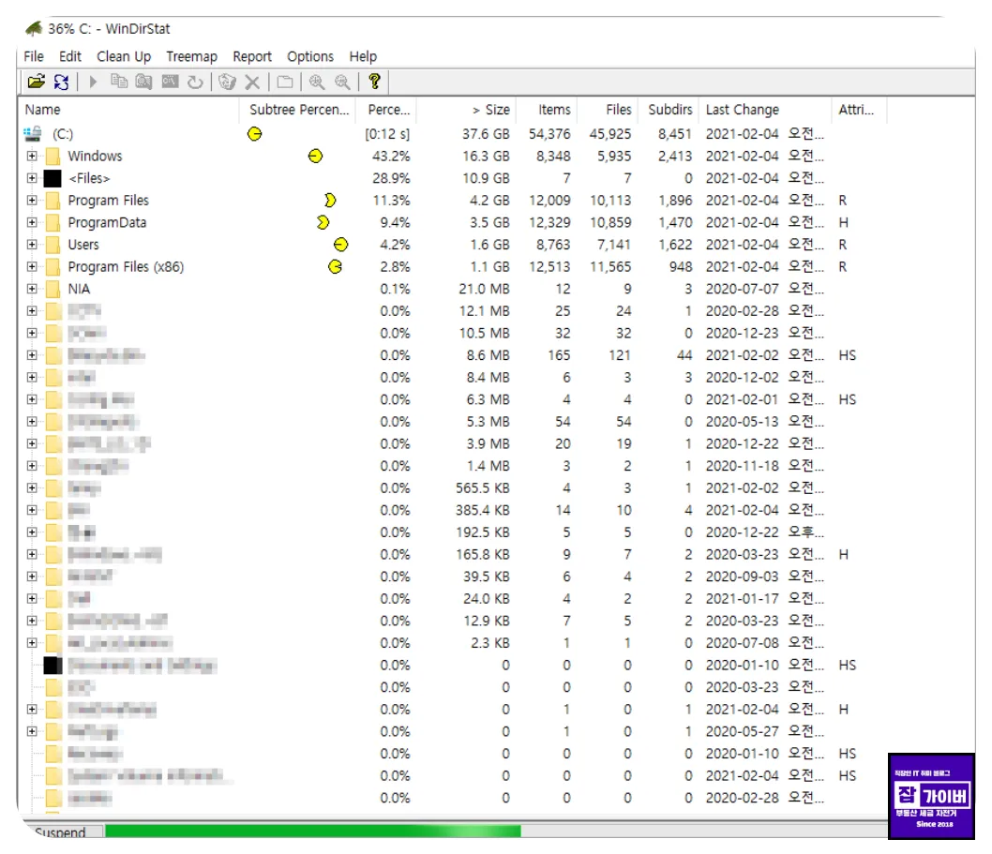Click the Refresh All toolbar icon
The image size is (992, 854).
pyautogui.click(x=61, y=82)
